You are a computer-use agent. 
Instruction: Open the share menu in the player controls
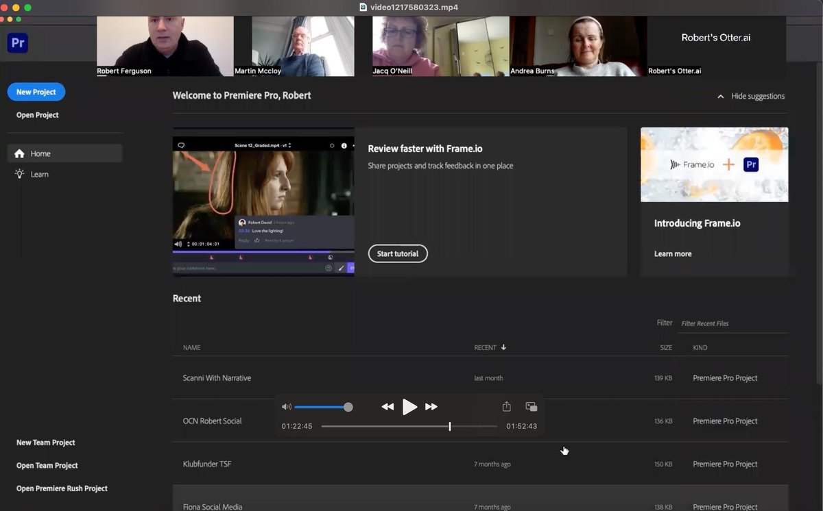pyautogui.click(x=507, y=406)
